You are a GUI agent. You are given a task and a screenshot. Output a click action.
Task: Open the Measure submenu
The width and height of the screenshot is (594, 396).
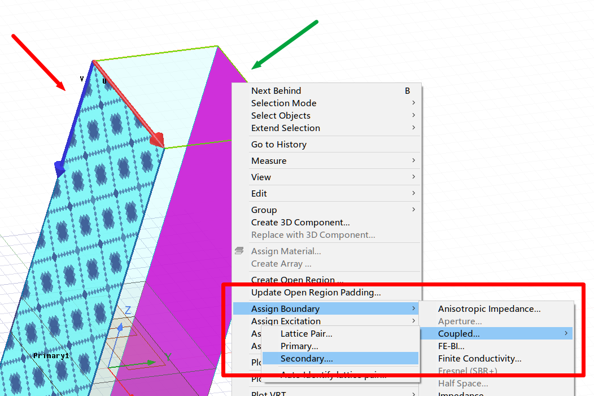pyautogui.click(x=326, y=160)
